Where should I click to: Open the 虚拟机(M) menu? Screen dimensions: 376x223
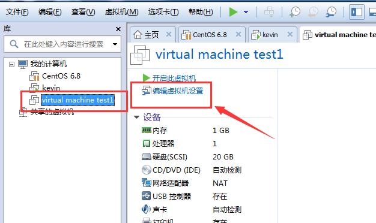121,12
